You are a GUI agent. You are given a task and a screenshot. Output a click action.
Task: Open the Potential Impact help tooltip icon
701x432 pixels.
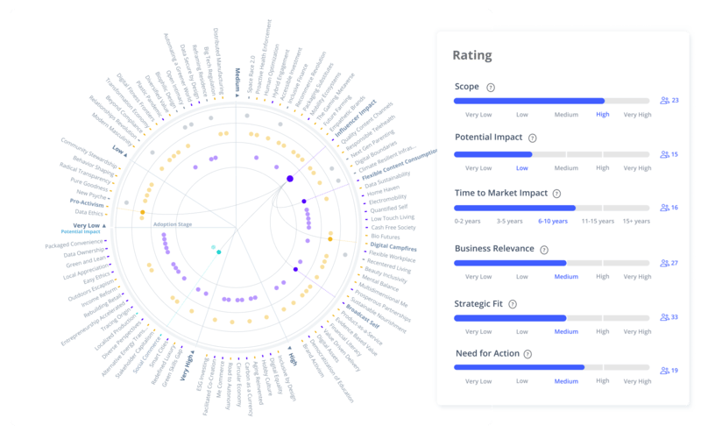[x=533, y=138]
